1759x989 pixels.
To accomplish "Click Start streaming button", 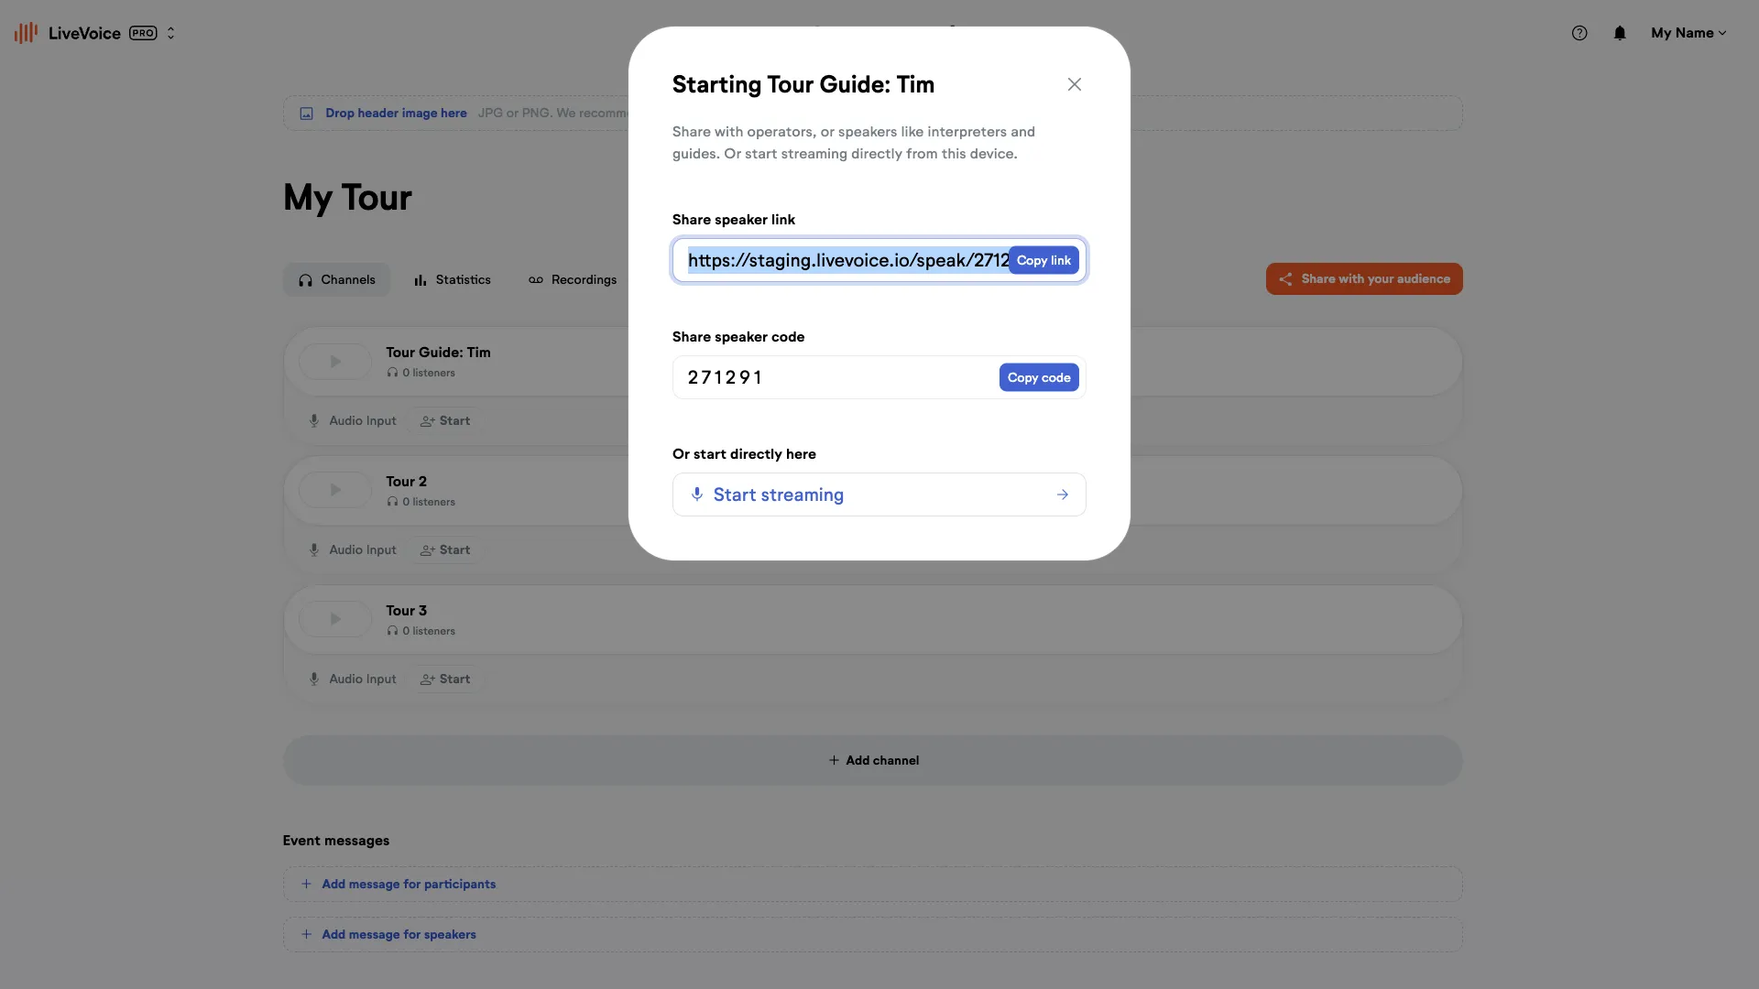I will [x=879, y=494].
